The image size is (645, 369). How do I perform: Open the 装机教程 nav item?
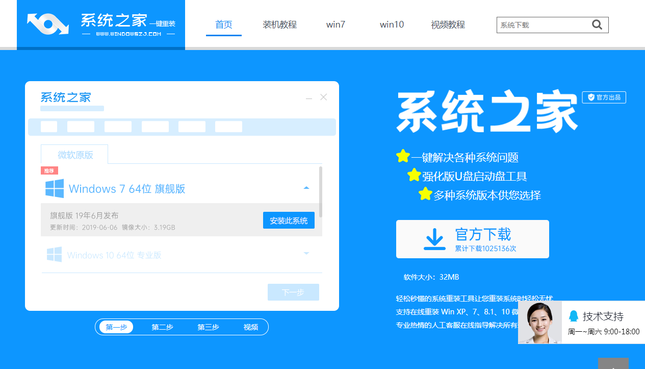pos(280,24)
